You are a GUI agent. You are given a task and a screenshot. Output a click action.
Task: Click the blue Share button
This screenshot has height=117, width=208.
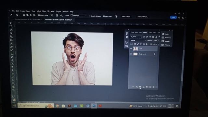173,17
